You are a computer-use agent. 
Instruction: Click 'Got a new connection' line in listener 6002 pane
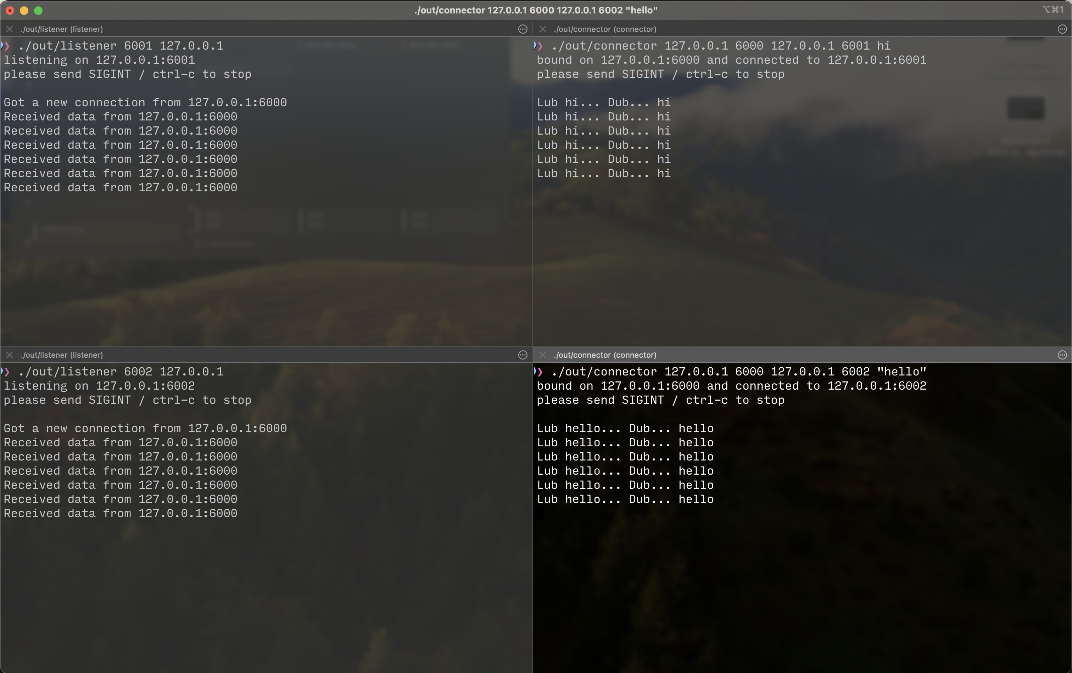pyautogui.click(x=145, y=429)
